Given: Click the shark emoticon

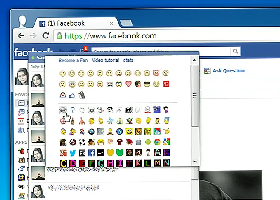Looking at the screenshot, I should click(62, 95).
